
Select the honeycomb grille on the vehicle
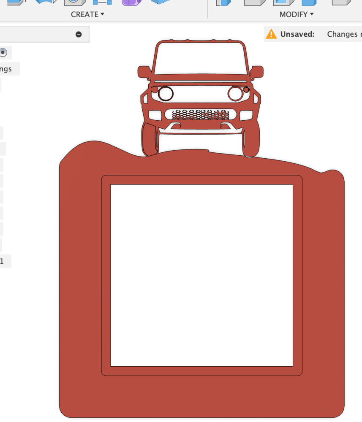point(200,115)
